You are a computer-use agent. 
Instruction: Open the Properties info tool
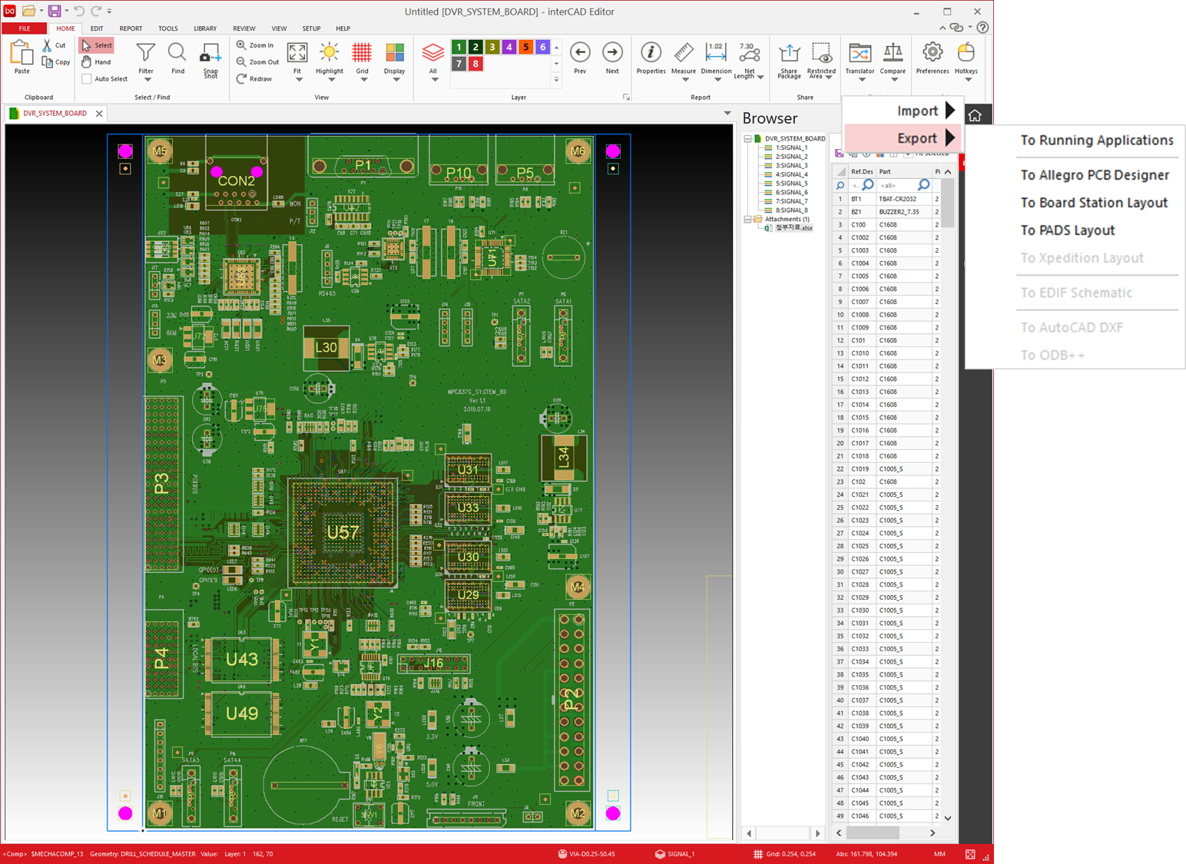pos(651,58)
